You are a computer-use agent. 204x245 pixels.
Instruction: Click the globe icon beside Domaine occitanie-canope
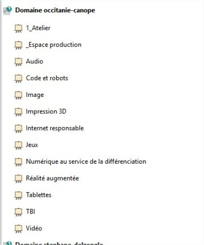point(7,11)
